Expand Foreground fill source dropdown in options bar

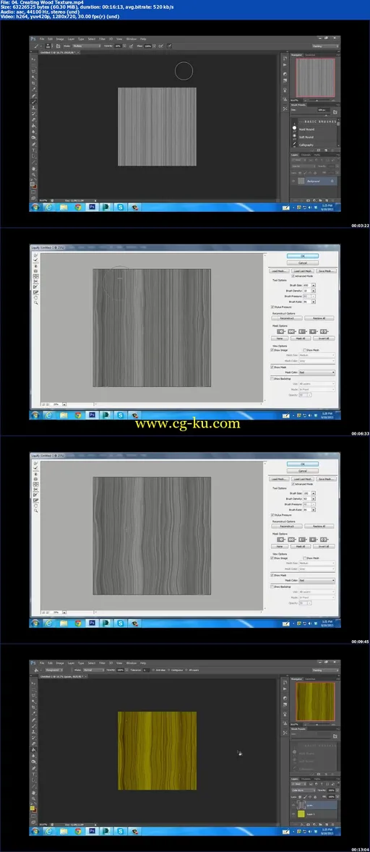pos(53,670)
